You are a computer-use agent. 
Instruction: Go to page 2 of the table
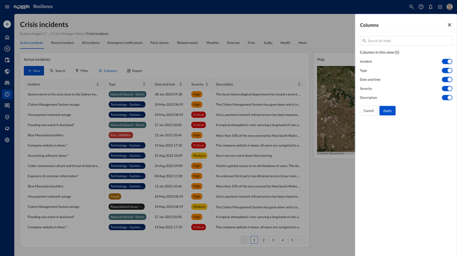[x=263, y=240]
